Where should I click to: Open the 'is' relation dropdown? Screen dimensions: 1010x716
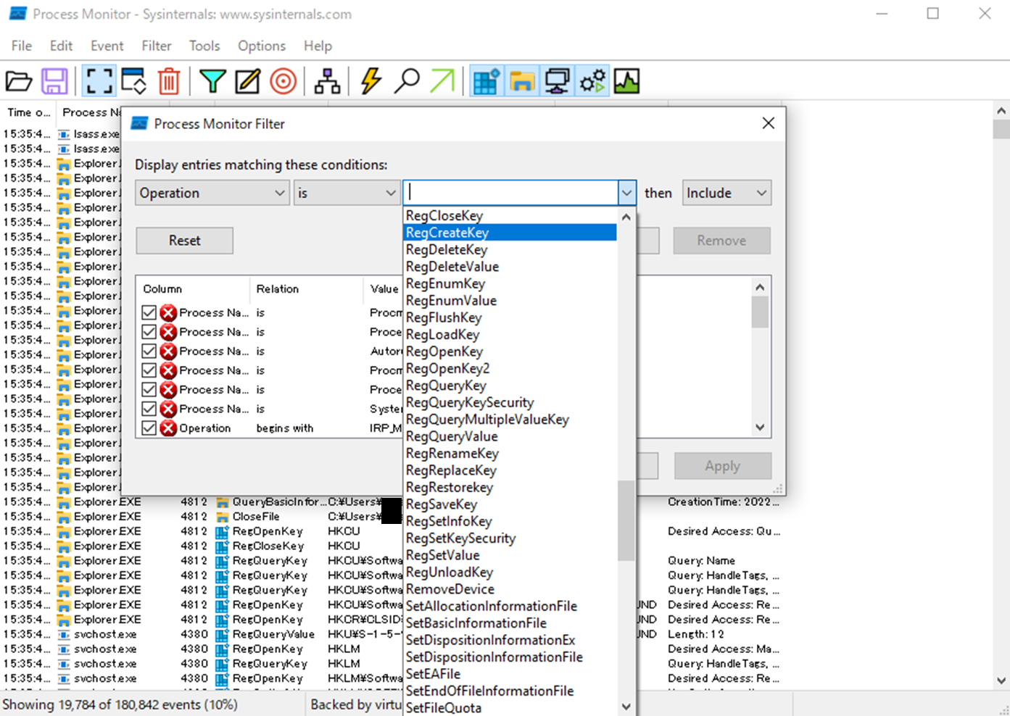coord(346,193)
